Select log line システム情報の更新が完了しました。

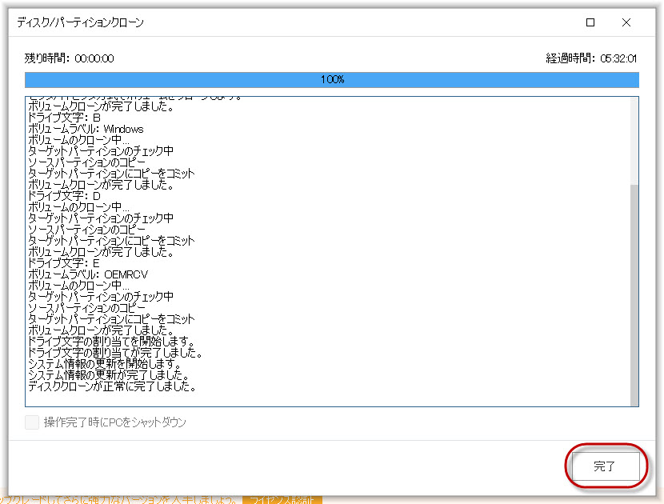pyautogui.click(x=109, y=375)
